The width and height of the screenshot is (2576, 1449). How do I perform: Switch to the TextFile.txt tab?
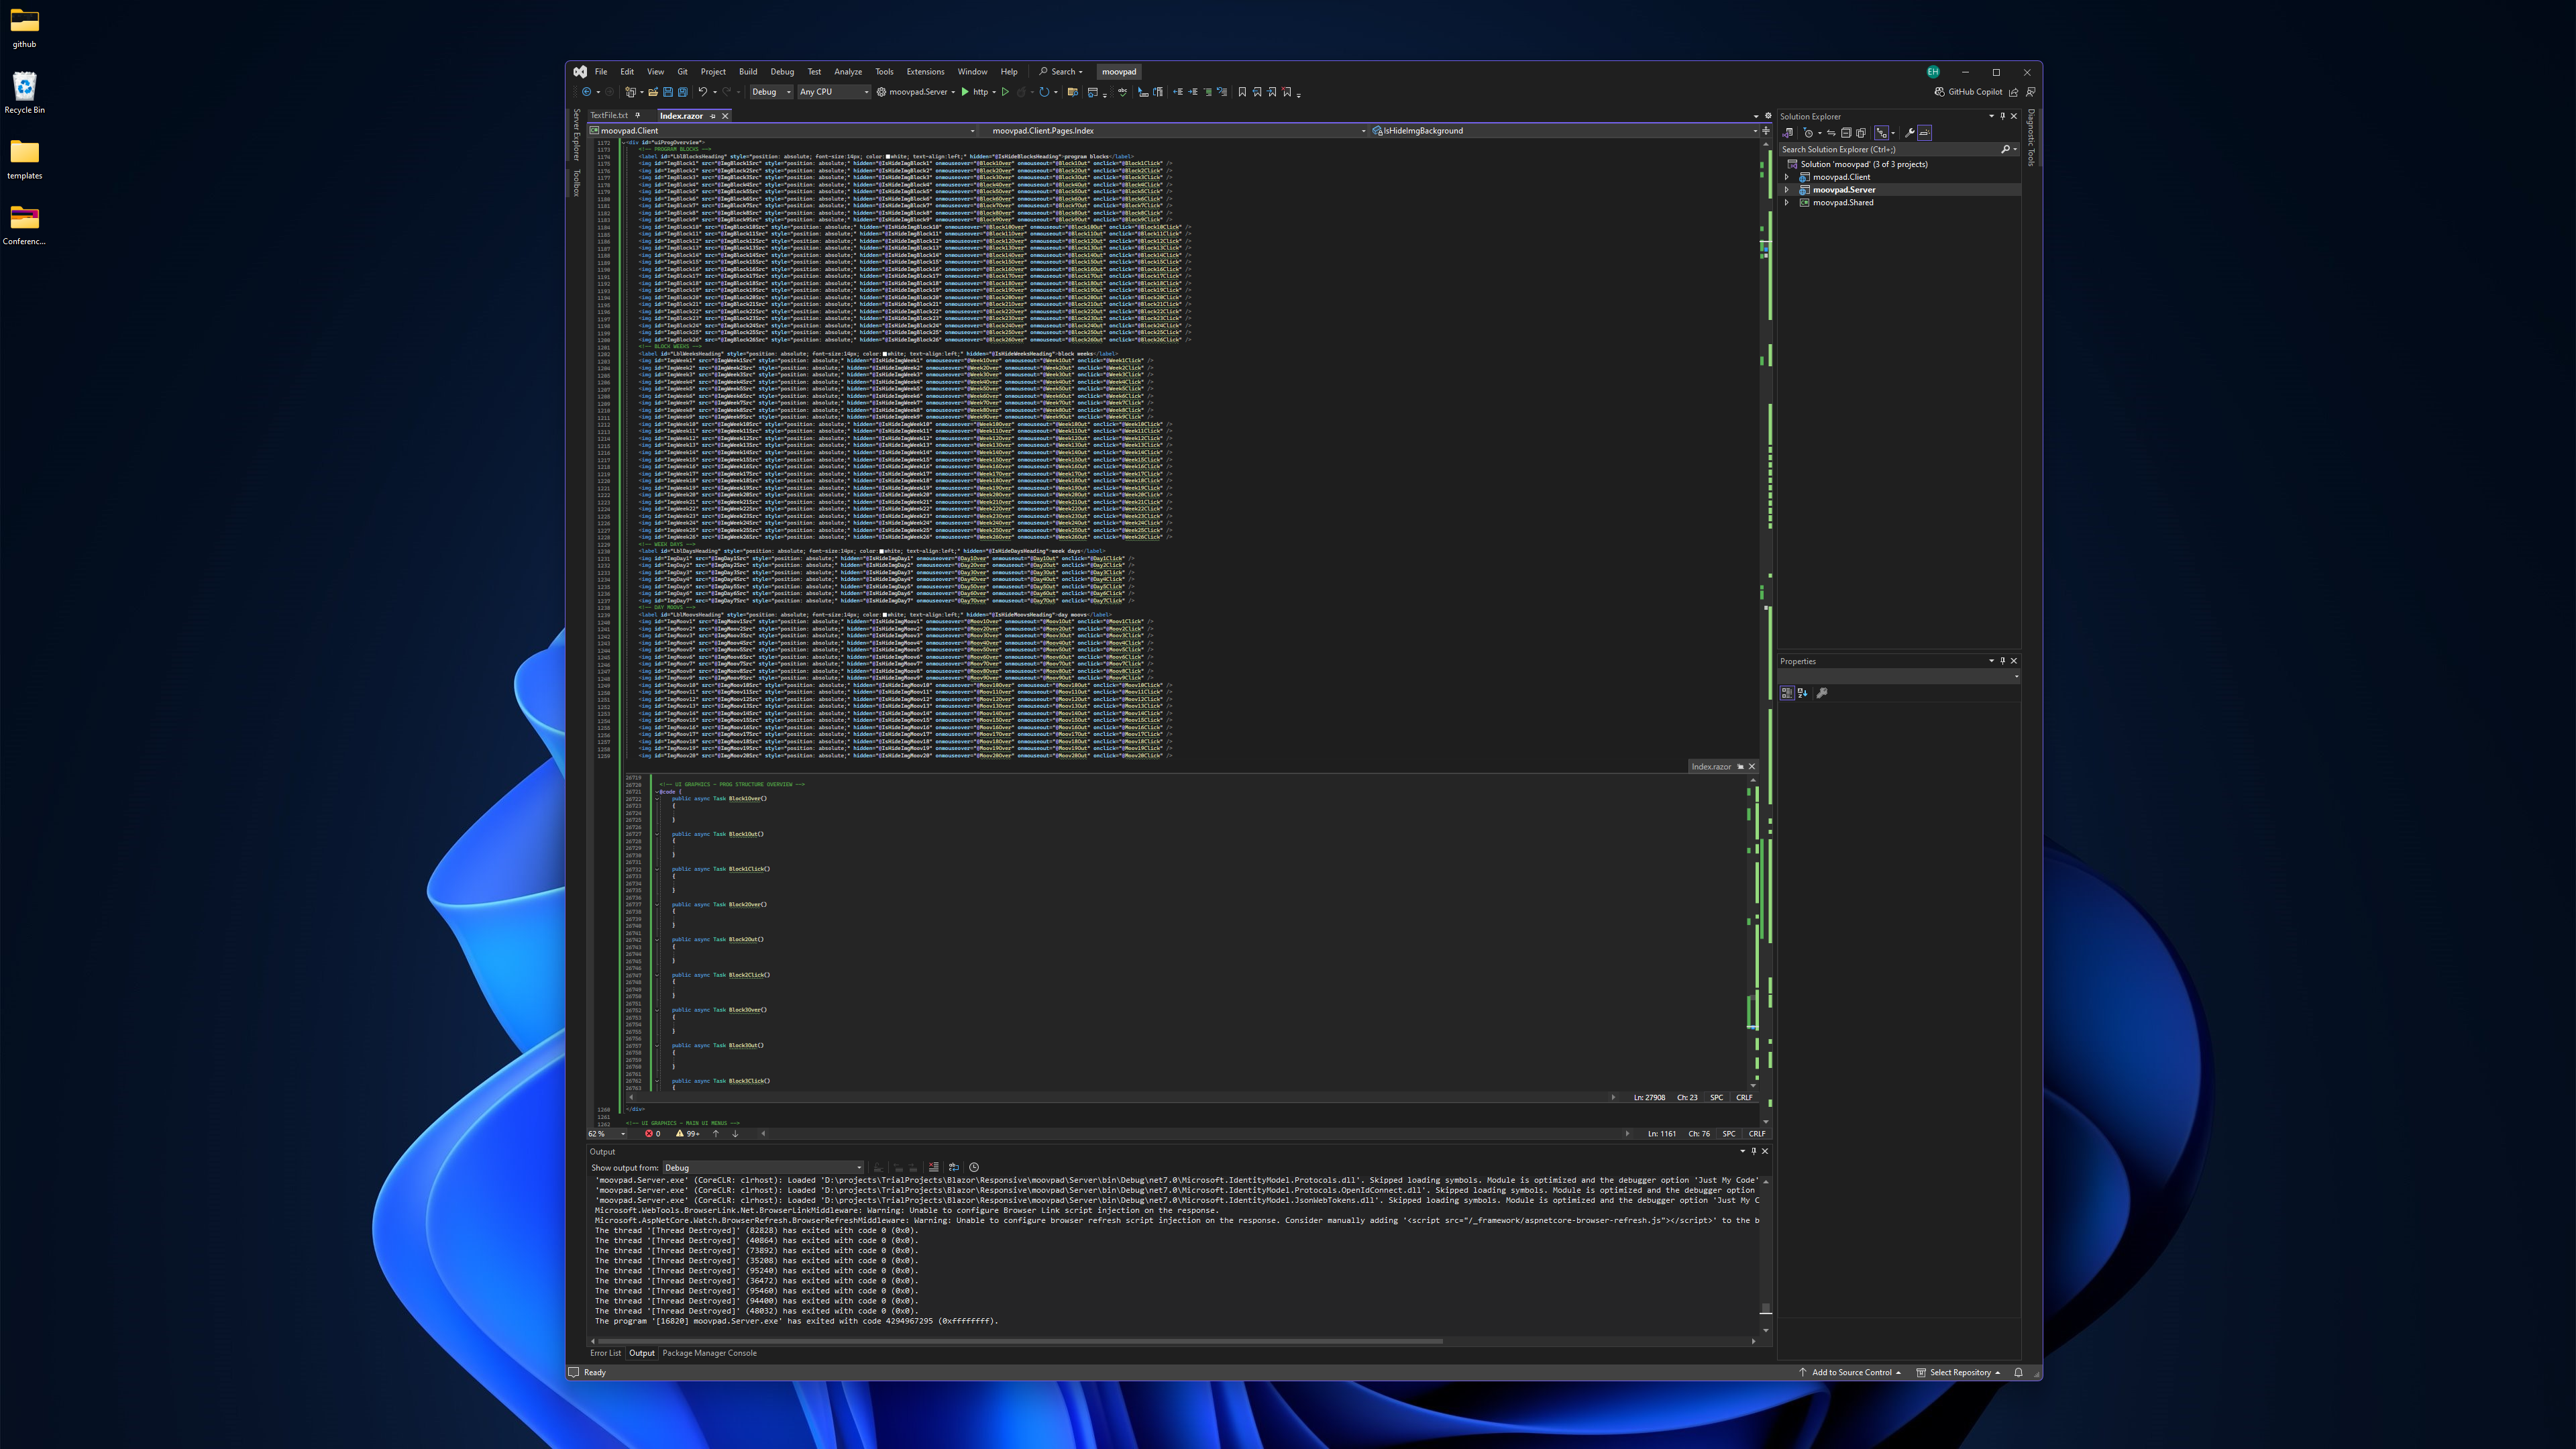coord(609,115)
